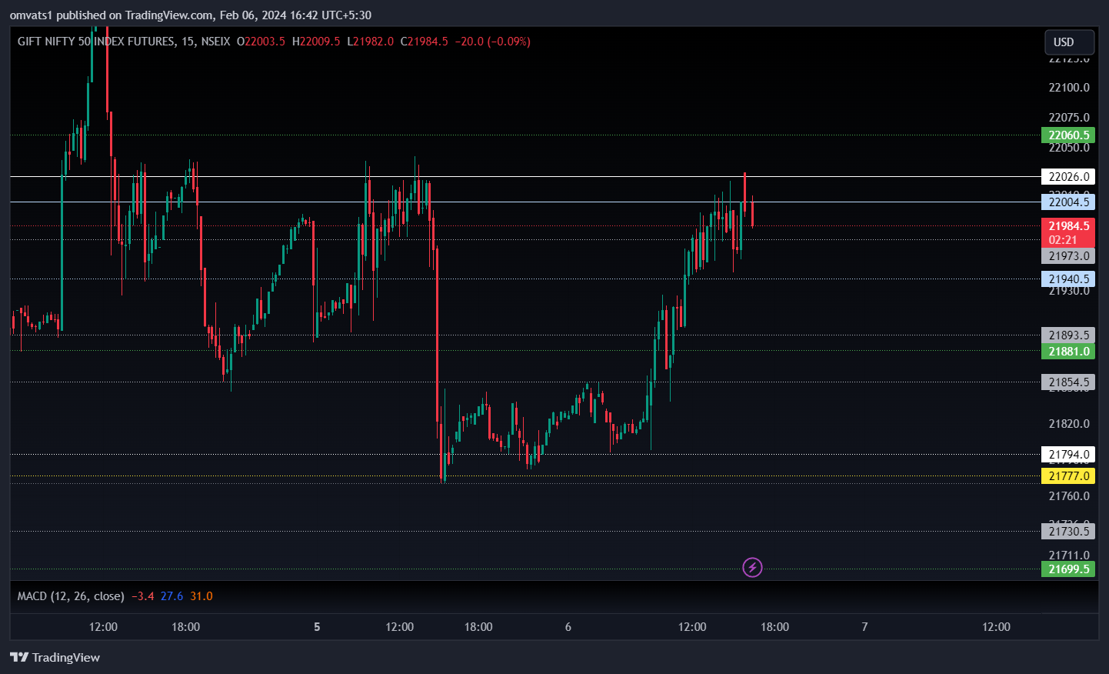Image resolution: width=1109 pixels, height=674 pixels.
Task: Click the open price O22003.5 value
Action: pos(261,42)
